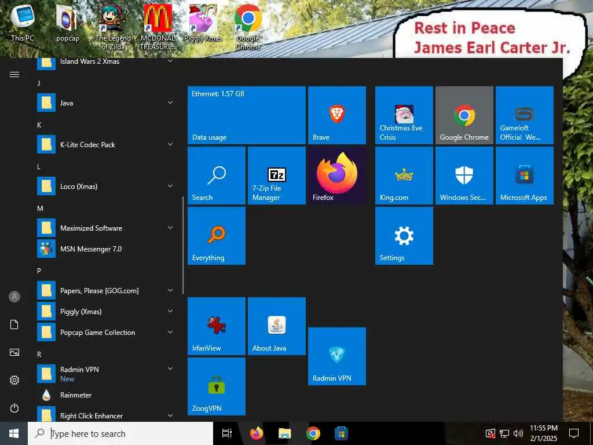Viewport: 593px width, 445px height.
Task: Open Documents from Start sidebar
Action: click(14, 324)
